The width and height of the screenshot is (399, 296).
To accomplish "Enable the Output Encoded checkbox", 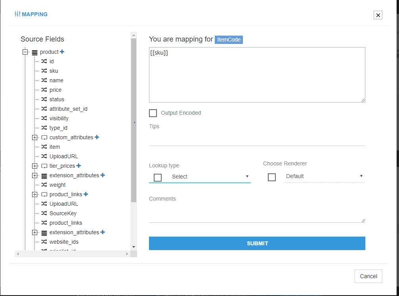I will point(153,113).
